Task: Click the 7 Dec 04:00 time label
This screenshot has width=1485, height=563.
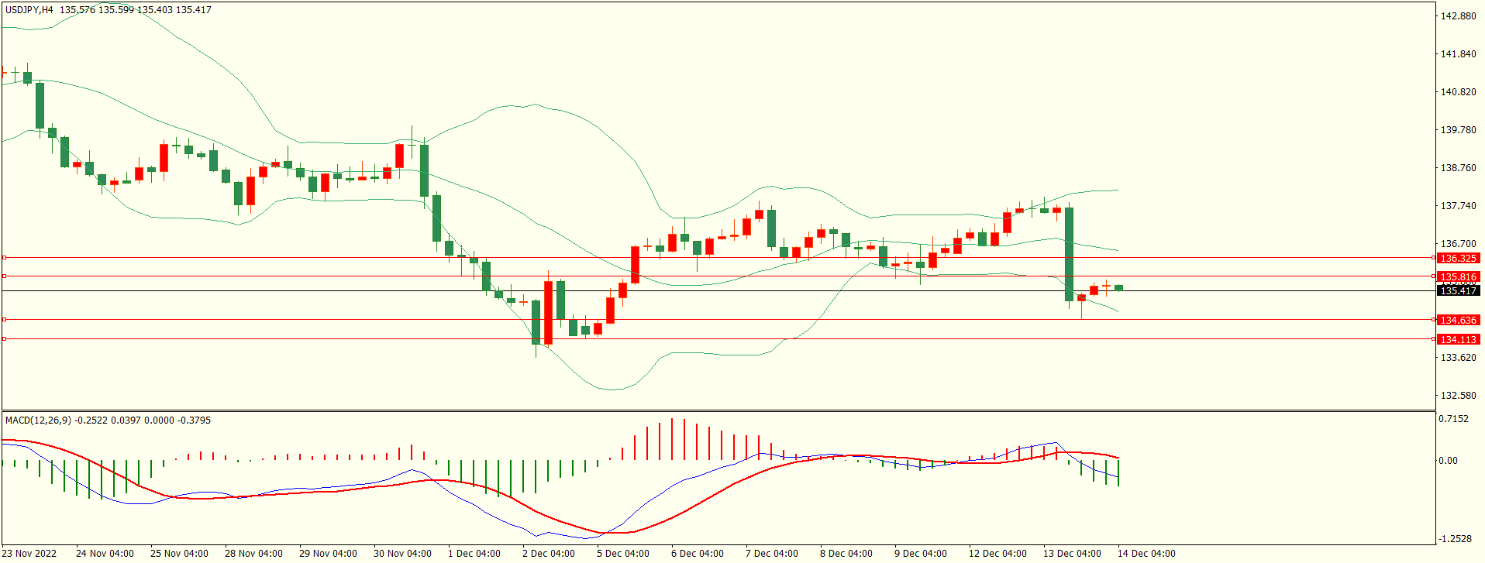Action: click(x=772, y=554)
